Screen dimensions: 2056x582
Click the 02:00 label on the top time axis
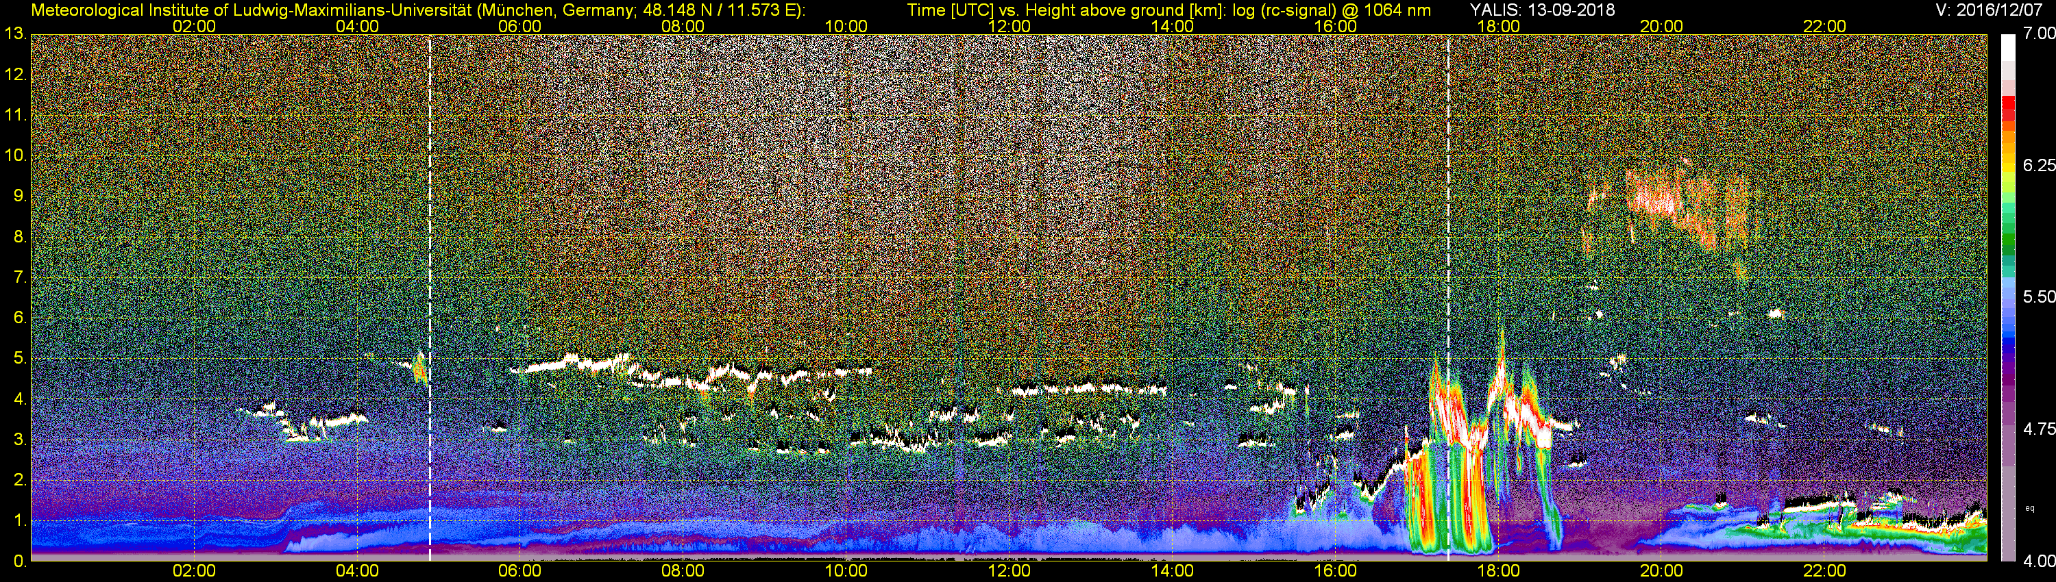(194, 26)
